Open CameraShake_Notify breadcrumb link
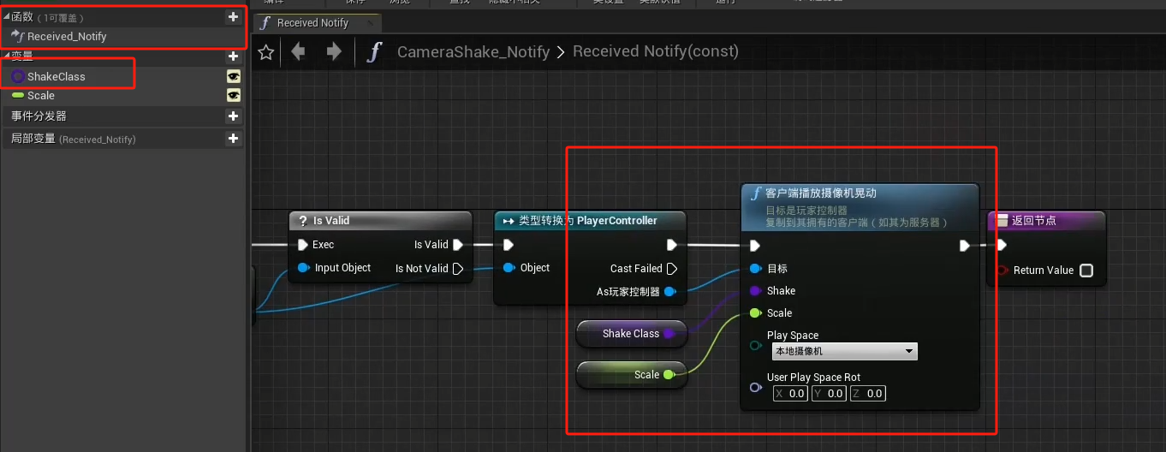The width and height of the screenshot is (1166, 452). point(473,52)
